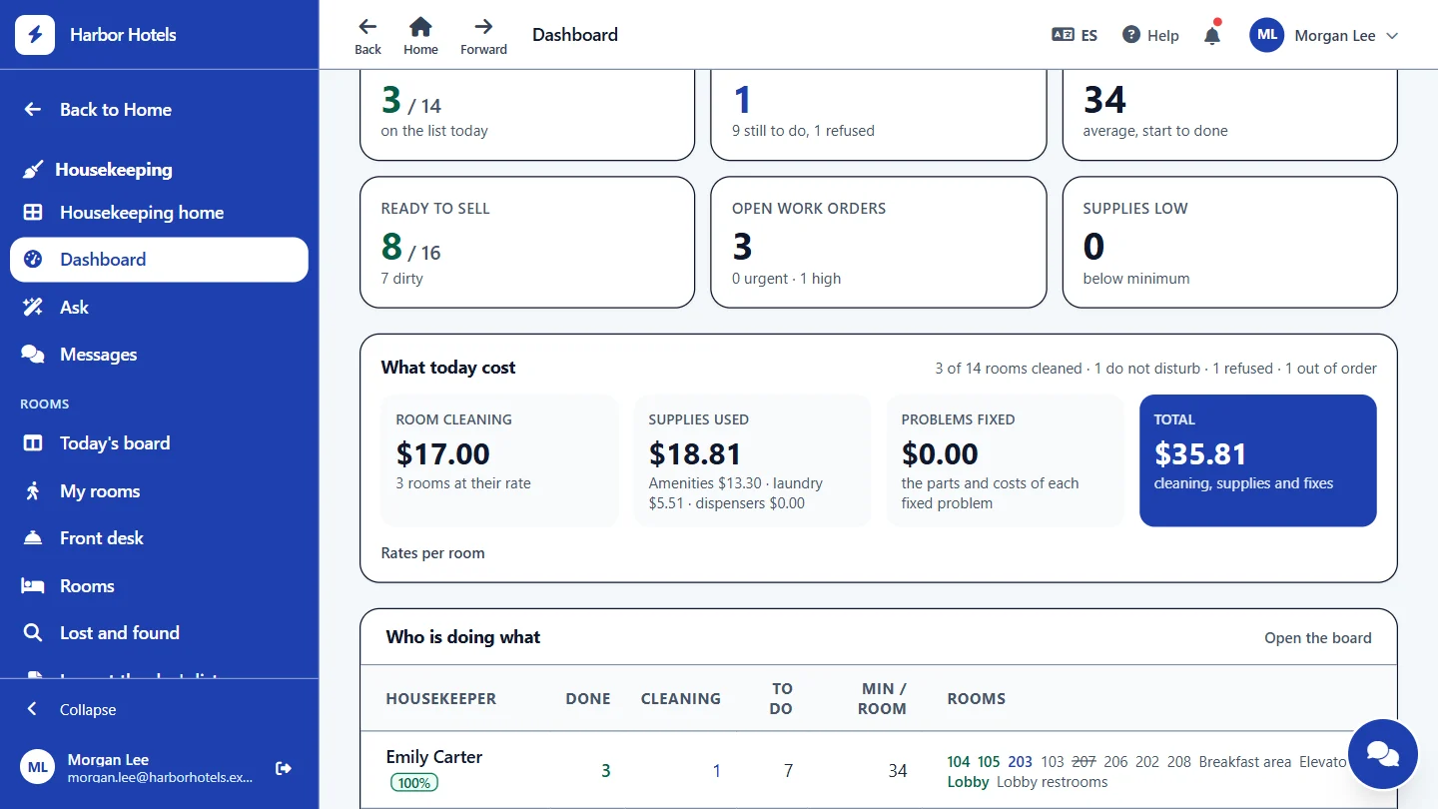Click the Supplies Used $18.81 tile

click(x=753, y=460)
